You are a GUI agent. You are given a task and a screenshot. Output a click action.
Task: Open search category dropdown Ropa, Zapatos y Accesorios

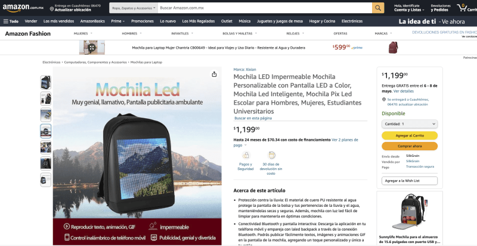[x=134, y=8]
